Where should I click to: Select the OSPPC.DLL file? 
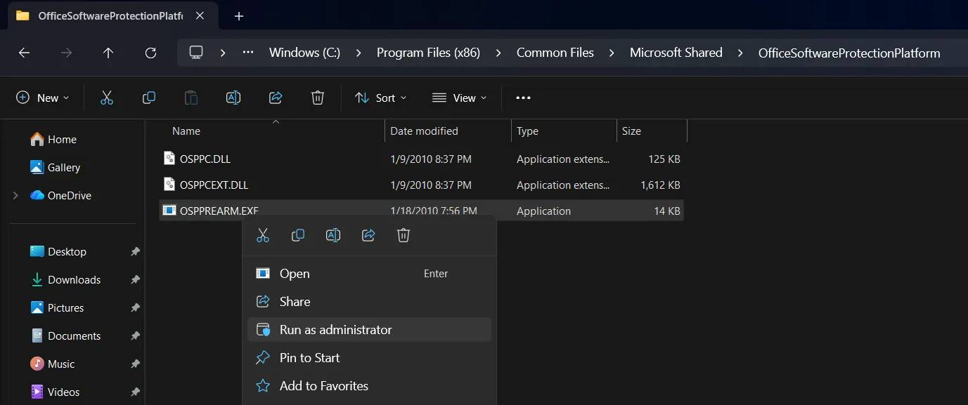421,159
